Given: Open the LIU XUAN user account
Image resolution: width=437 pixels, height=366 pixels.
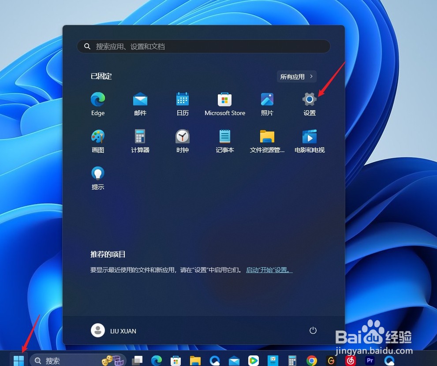Looking at the screenshot, I should [114, 331].
